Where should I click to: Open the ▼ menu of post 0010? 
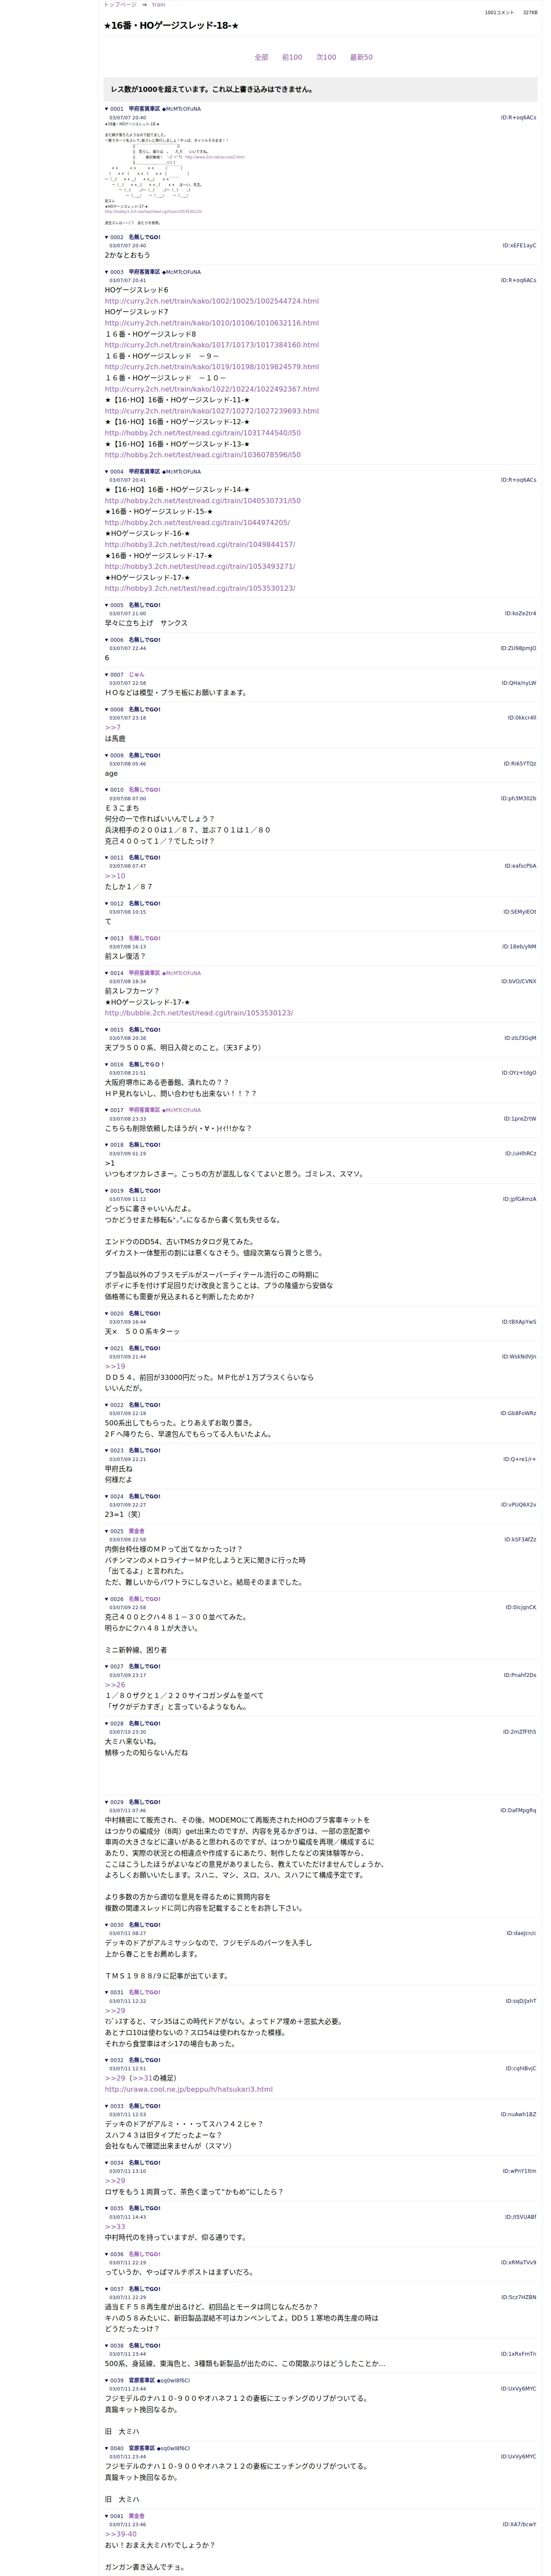click(107, 790)
